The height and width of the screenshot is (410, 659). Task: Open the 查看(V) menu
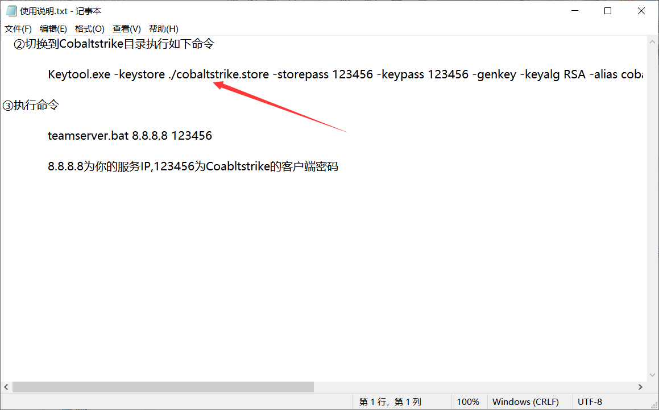[126, 28]
